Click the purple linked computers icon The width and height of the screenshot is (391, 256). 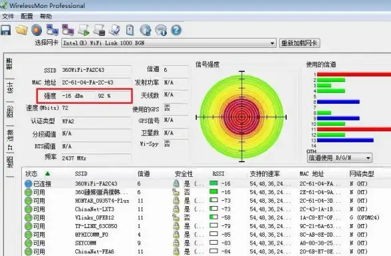coord(68,30)
